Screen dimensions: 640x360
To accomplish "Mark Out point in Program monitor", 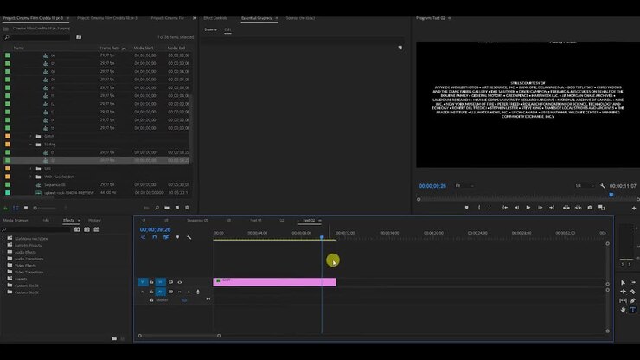I will point(490,208).
